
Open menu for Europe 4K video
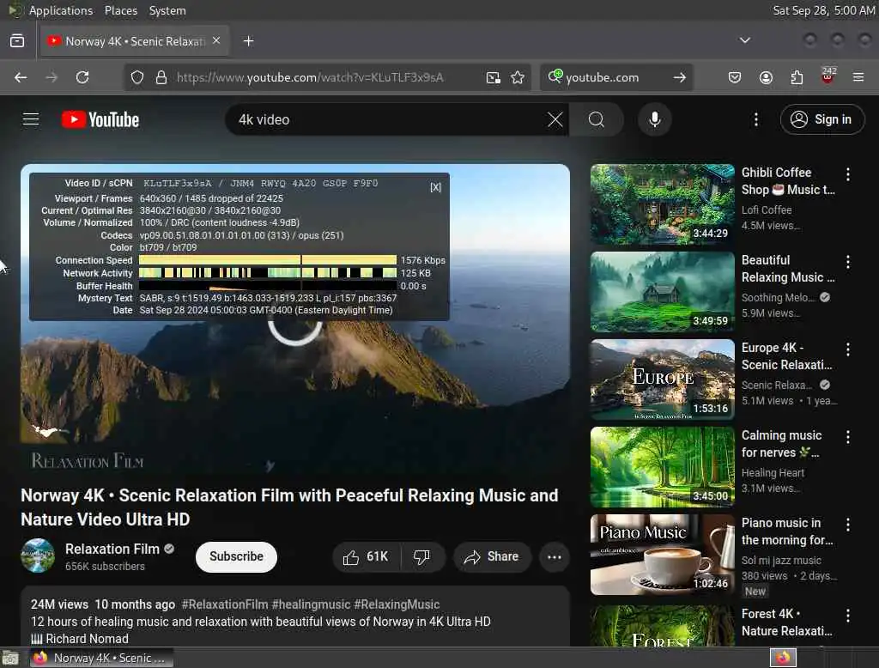point(847,349)
